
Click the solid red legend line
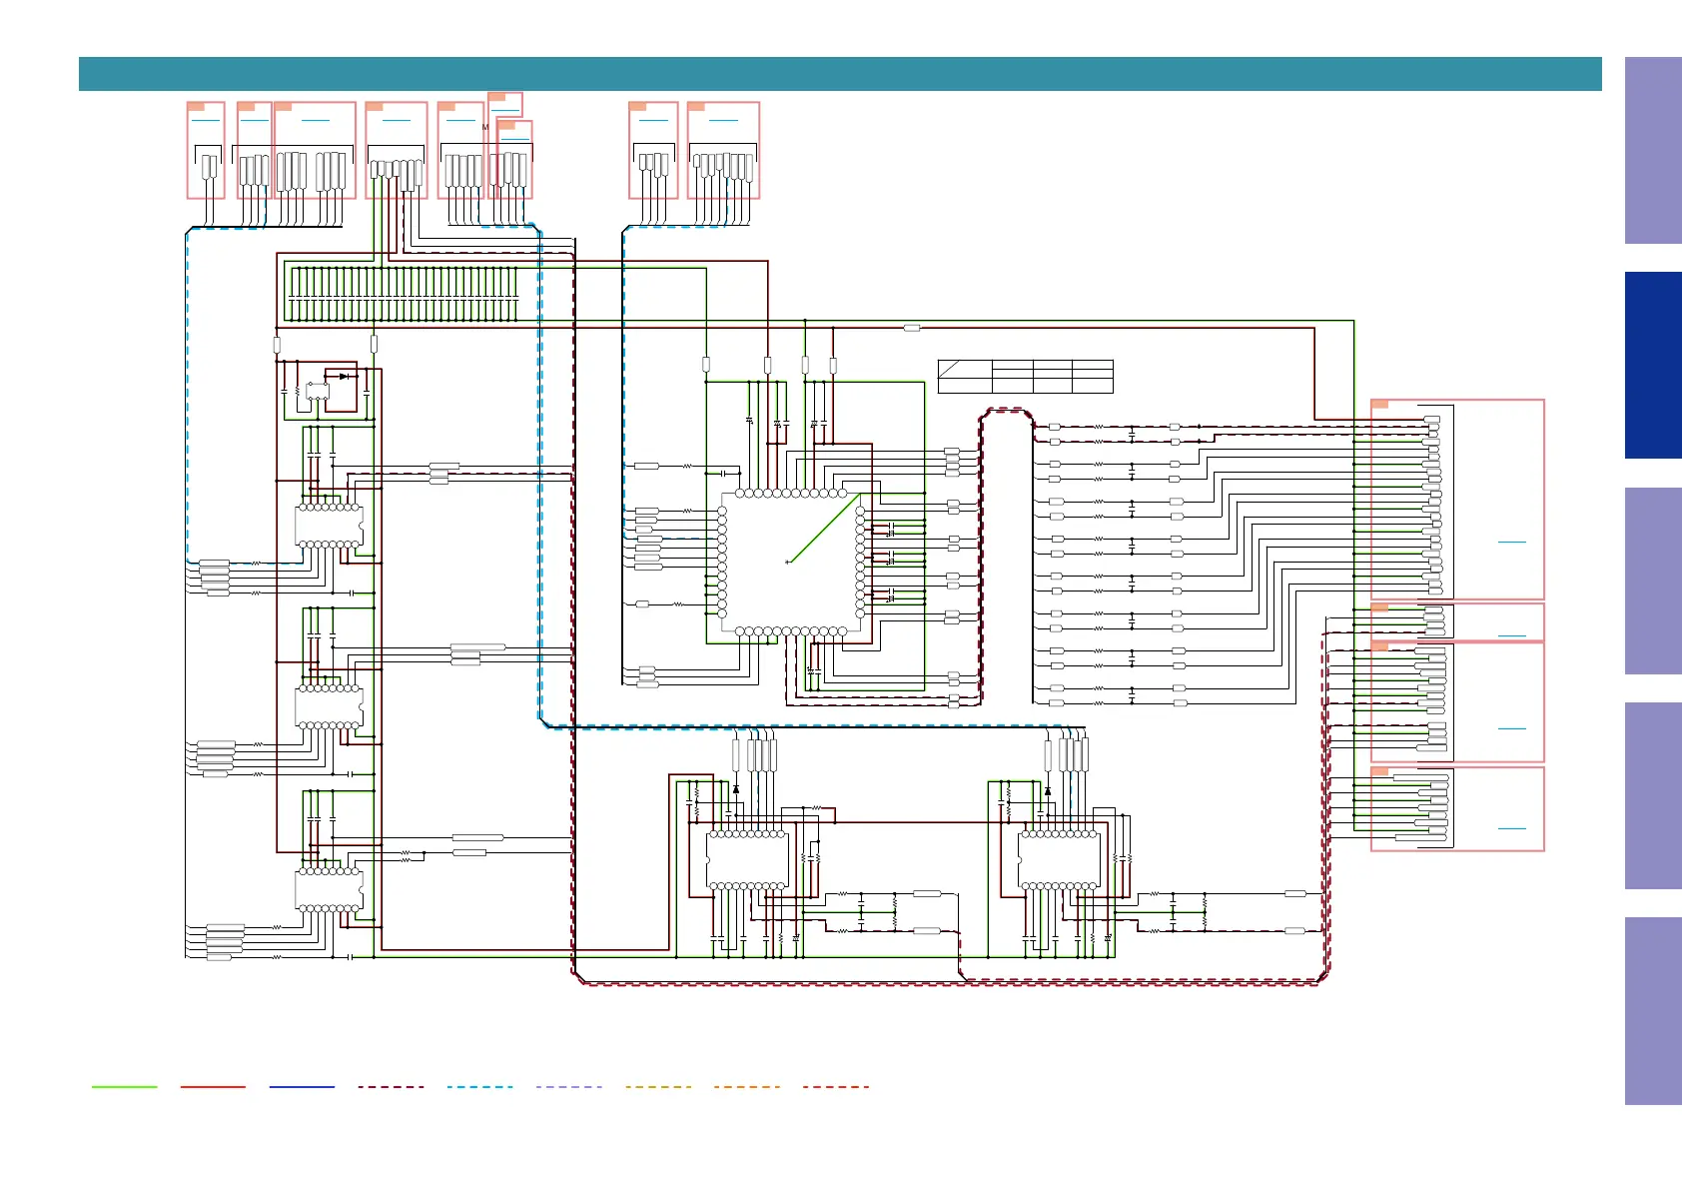(213, 1086)
